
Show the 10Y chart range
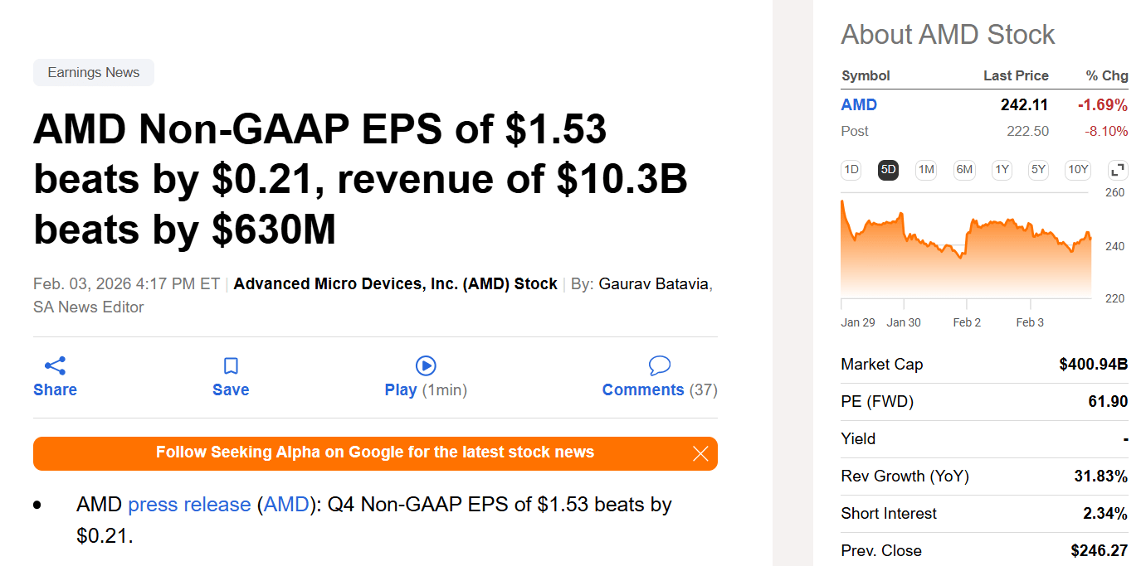[x=1078, y=170]
